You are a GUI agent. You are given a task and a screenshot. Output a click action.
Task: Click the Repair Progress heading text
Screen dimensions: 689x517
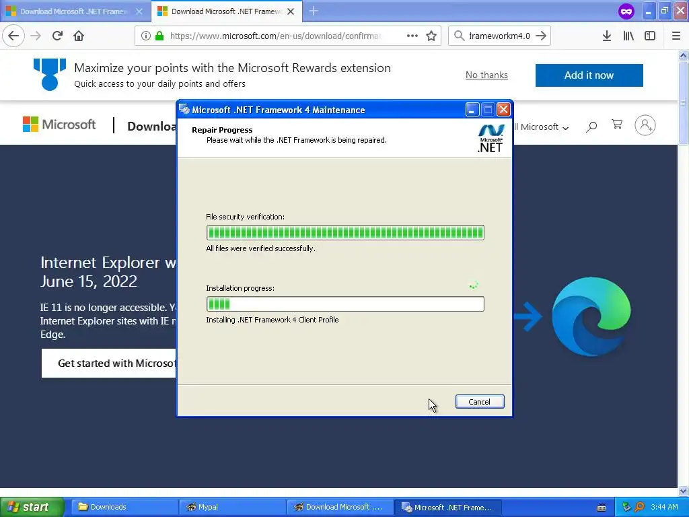(222, 130)
